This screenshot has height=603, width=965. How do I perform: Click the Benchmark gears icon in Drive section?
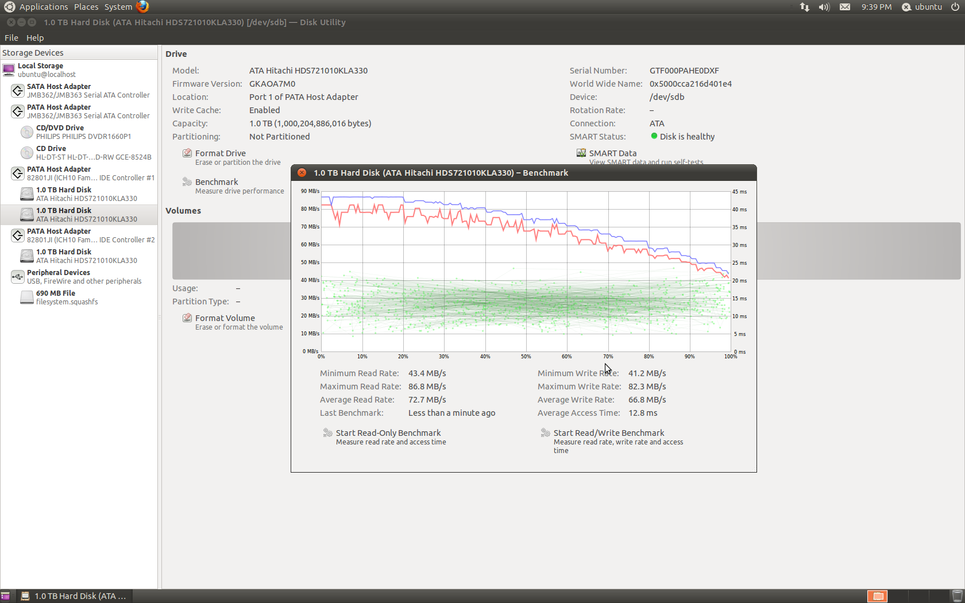pos(187,182)
